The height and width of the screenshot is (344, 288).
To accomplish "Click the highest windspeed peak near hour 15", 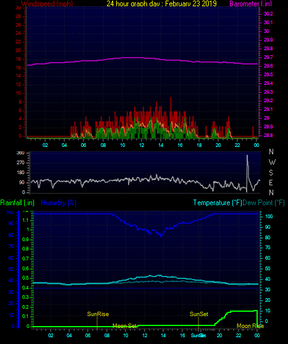I will click(171, 98).
